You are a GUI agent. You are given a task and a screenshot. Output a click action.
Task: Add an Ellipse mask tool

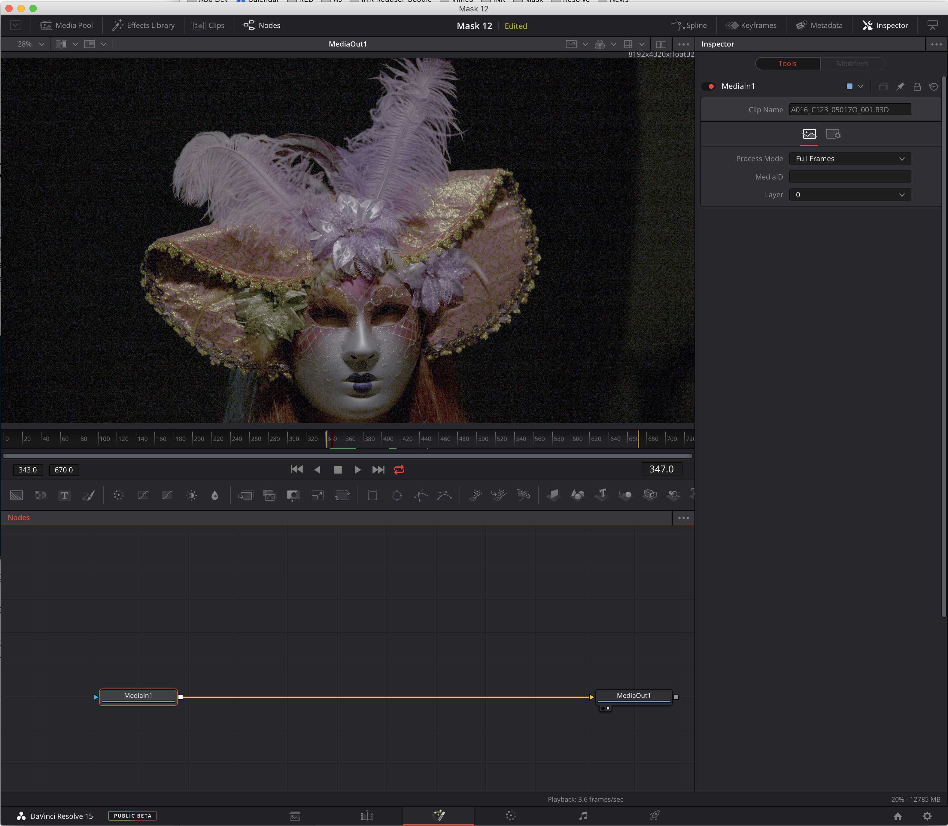[396, 496]
